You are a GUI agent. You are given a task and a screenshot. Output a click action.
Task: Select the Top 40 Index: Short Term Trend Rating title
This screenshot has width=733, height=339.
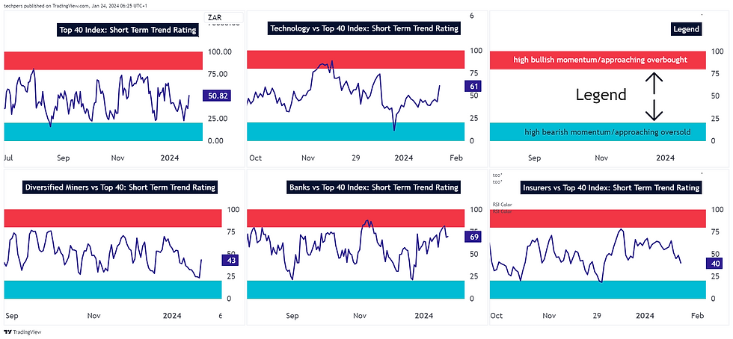pos(127,31)
